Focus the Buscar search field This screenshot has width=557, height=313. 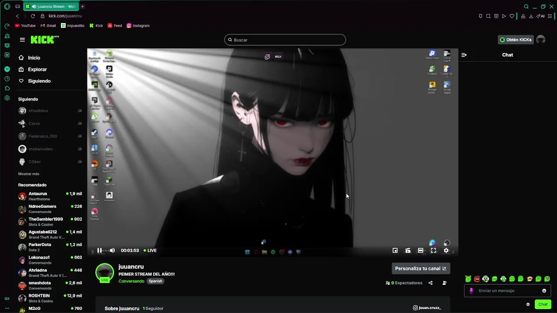coord(285,40)
